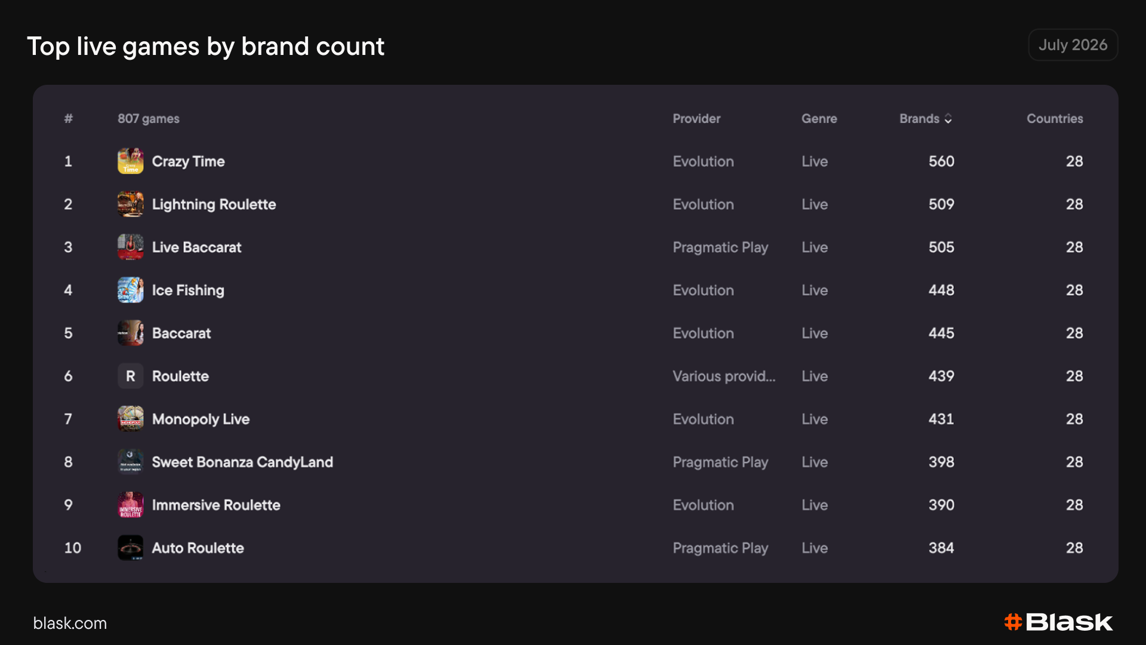Click the '807 games' header text
Image resolution: width=1146 pixels, height=645 pixels.
tap(149, 119)
